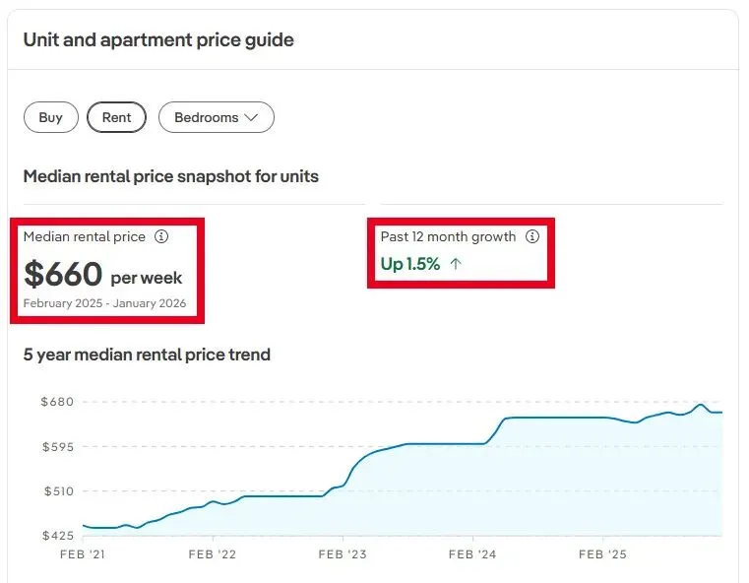
Task: Click the FEB '24 axis marker
Action: coord(474,554)
